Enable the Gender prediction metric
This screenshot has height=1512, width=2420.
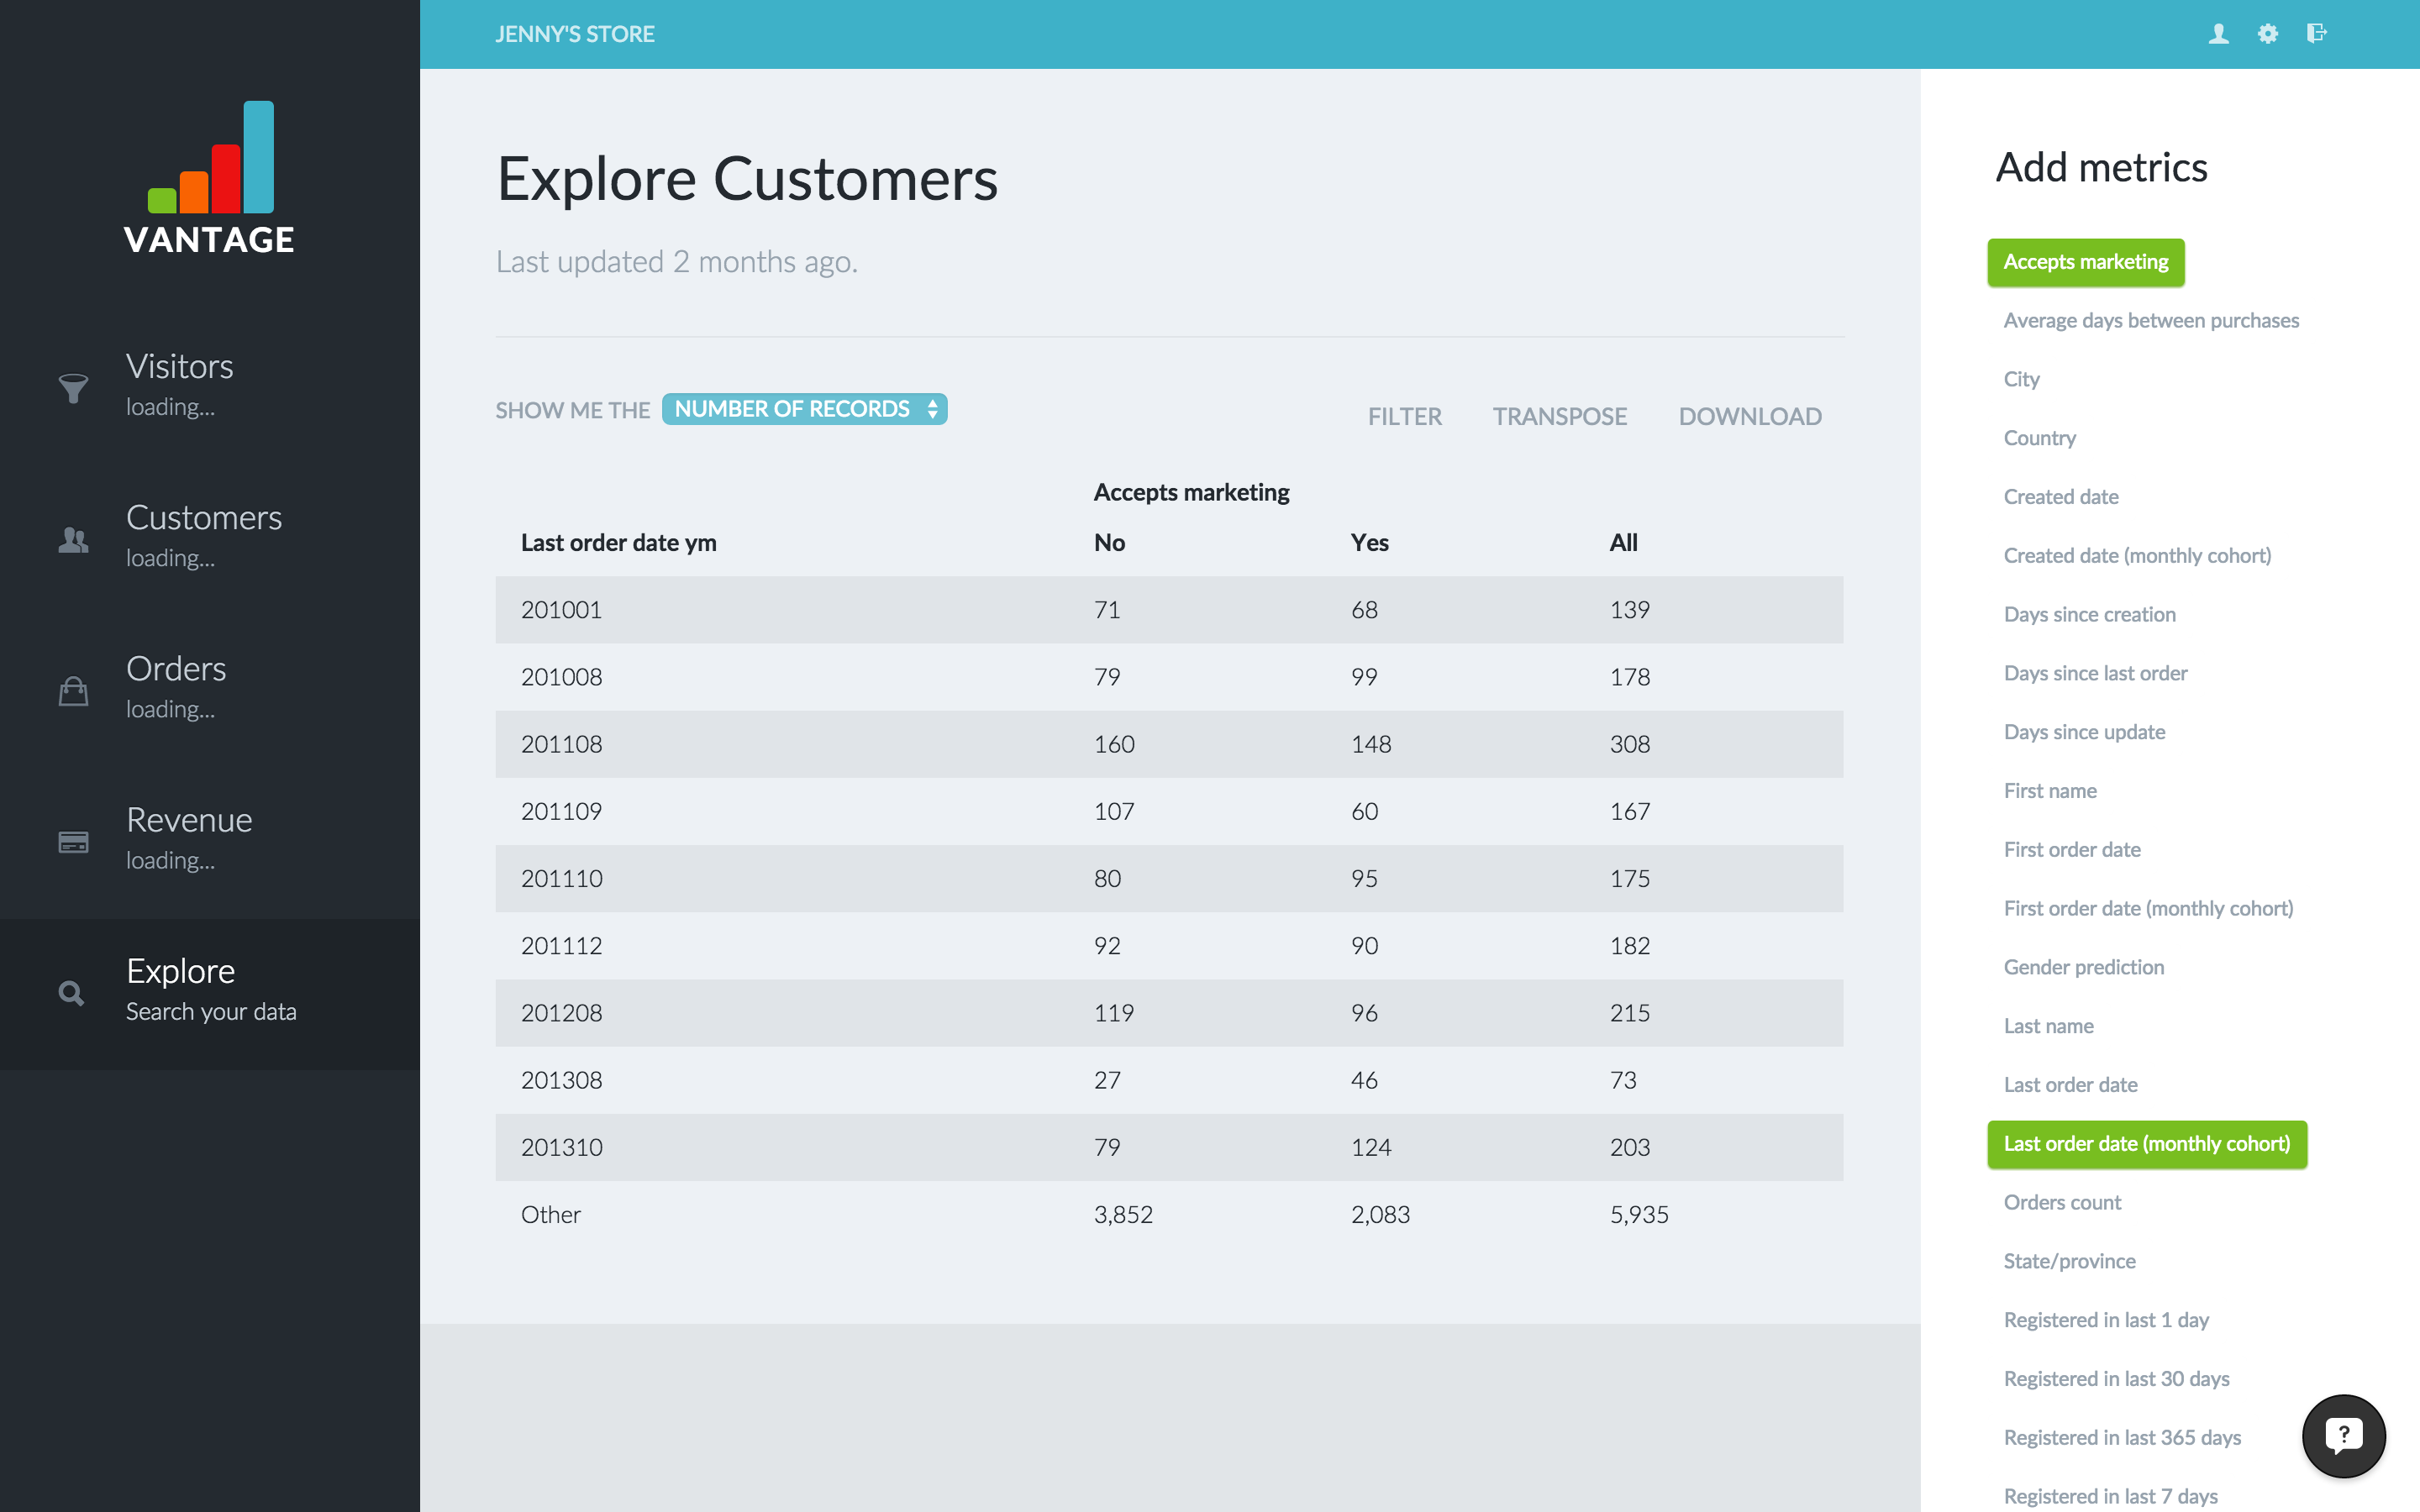click(x=2083, y=967)
